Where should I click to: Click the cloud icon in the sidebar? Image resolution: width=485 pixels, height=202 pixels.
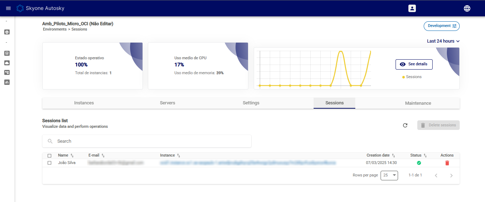[x=7, y=63]
